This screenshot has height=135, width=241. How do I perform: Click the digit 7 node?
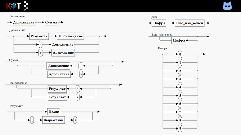[180, 112]
